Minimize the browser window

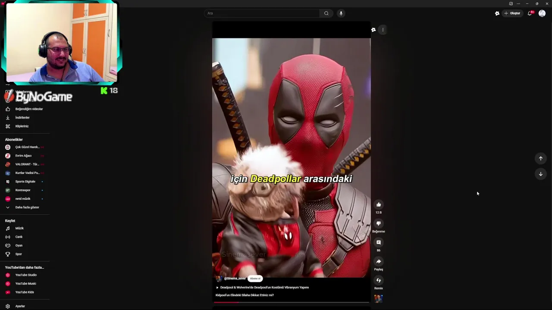pyautogui.click(x=527, y=3)
